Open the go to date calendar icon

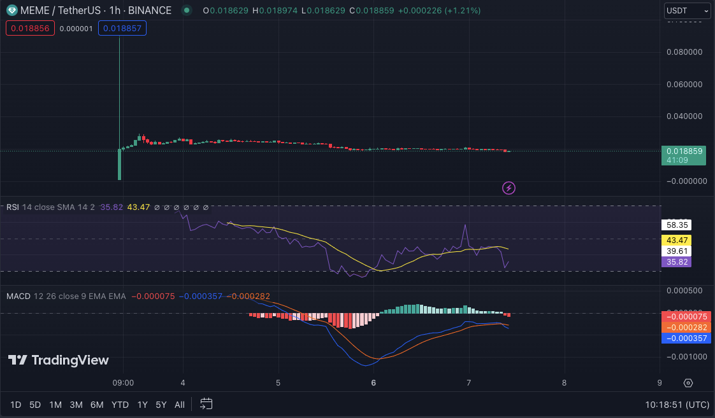click(206, 404)
